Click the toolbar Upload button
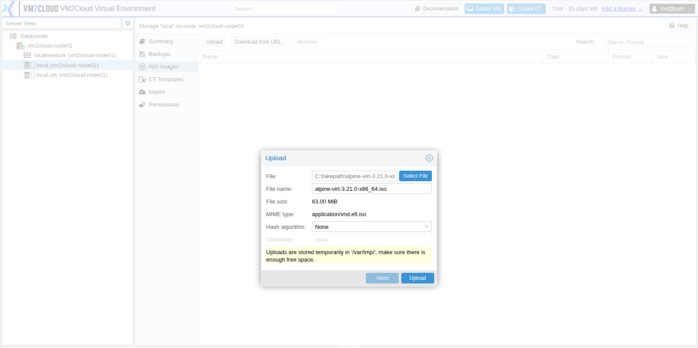This screenshot has width=698, height=348. click(214, 42)
